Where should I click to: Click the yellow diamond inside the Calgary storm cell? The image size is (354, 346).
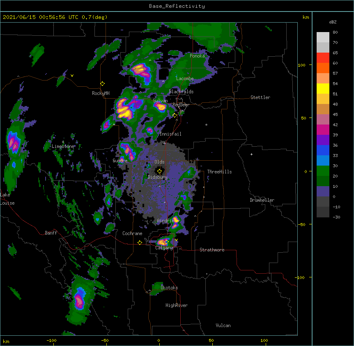[x=166, y=242]
